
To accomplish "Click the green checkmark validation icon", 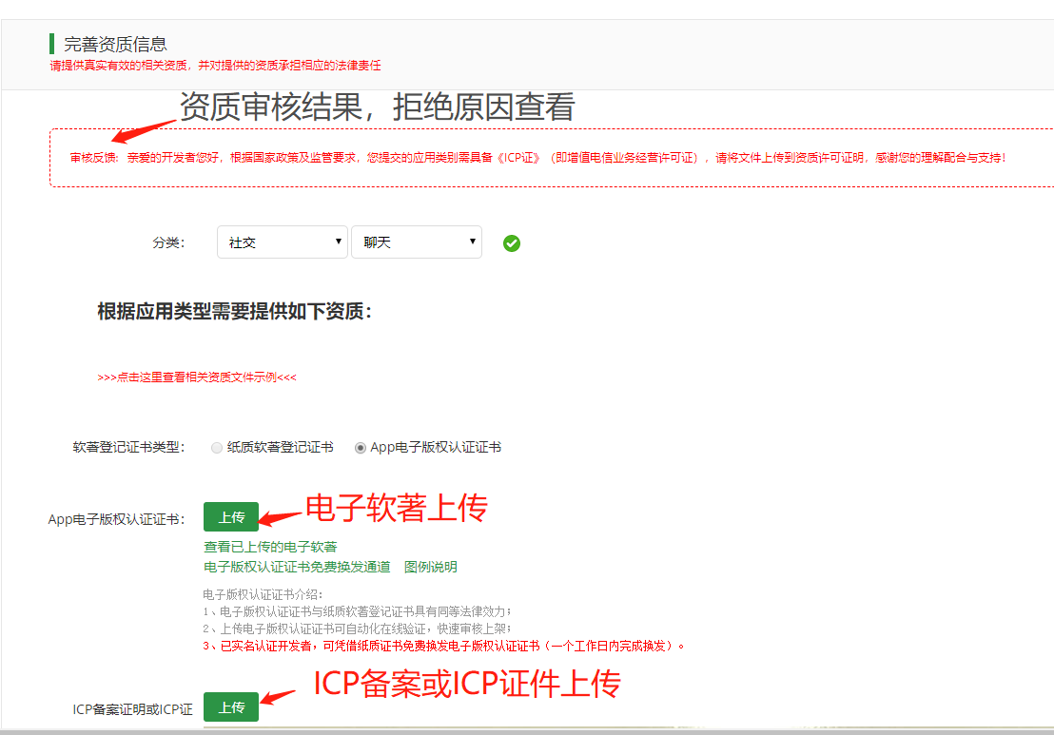I will (x=512, y=243).
